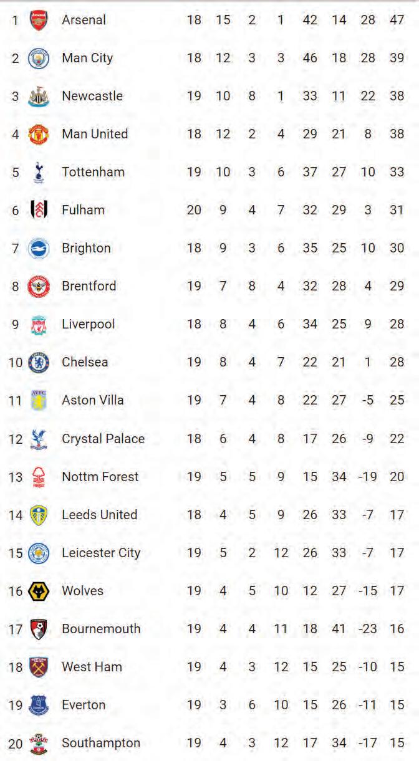The width and height of the screenshot is (419, 761).
Task: Select the Aston Villa team name
Action: (92, 400)
